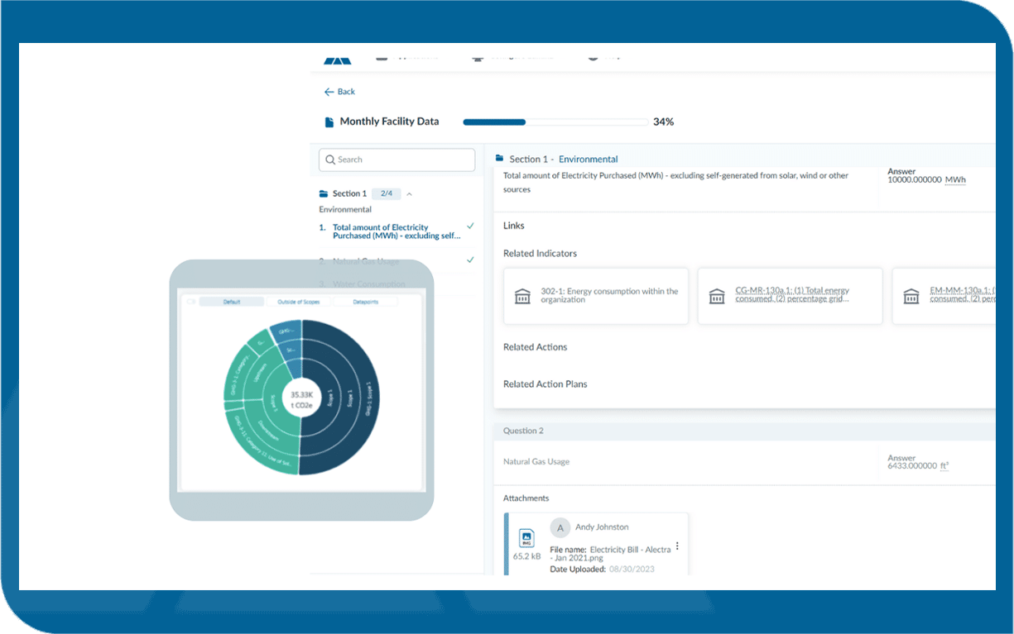Click the company logo in the header
Screen dimensions: 1014x634
[337, 60]
